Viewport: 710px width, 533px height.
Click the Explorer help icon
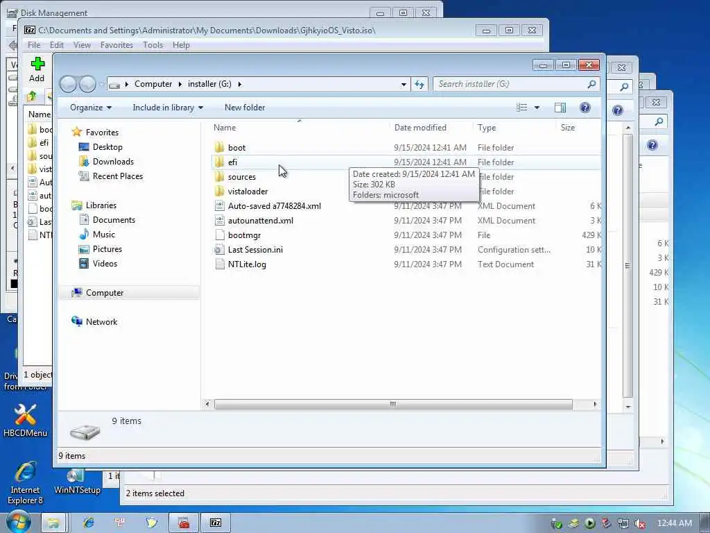585,108
